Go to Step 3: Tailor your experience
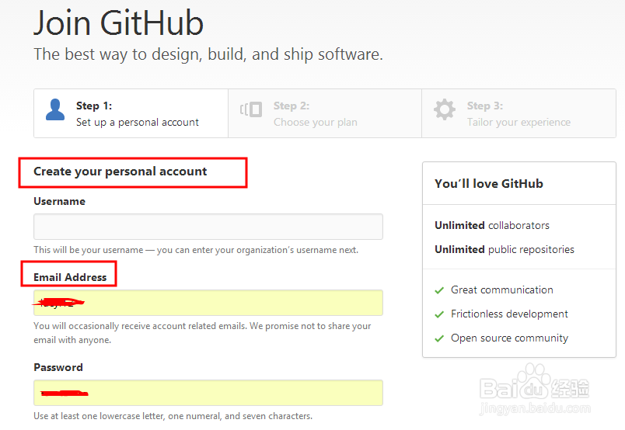 [519, 113]
